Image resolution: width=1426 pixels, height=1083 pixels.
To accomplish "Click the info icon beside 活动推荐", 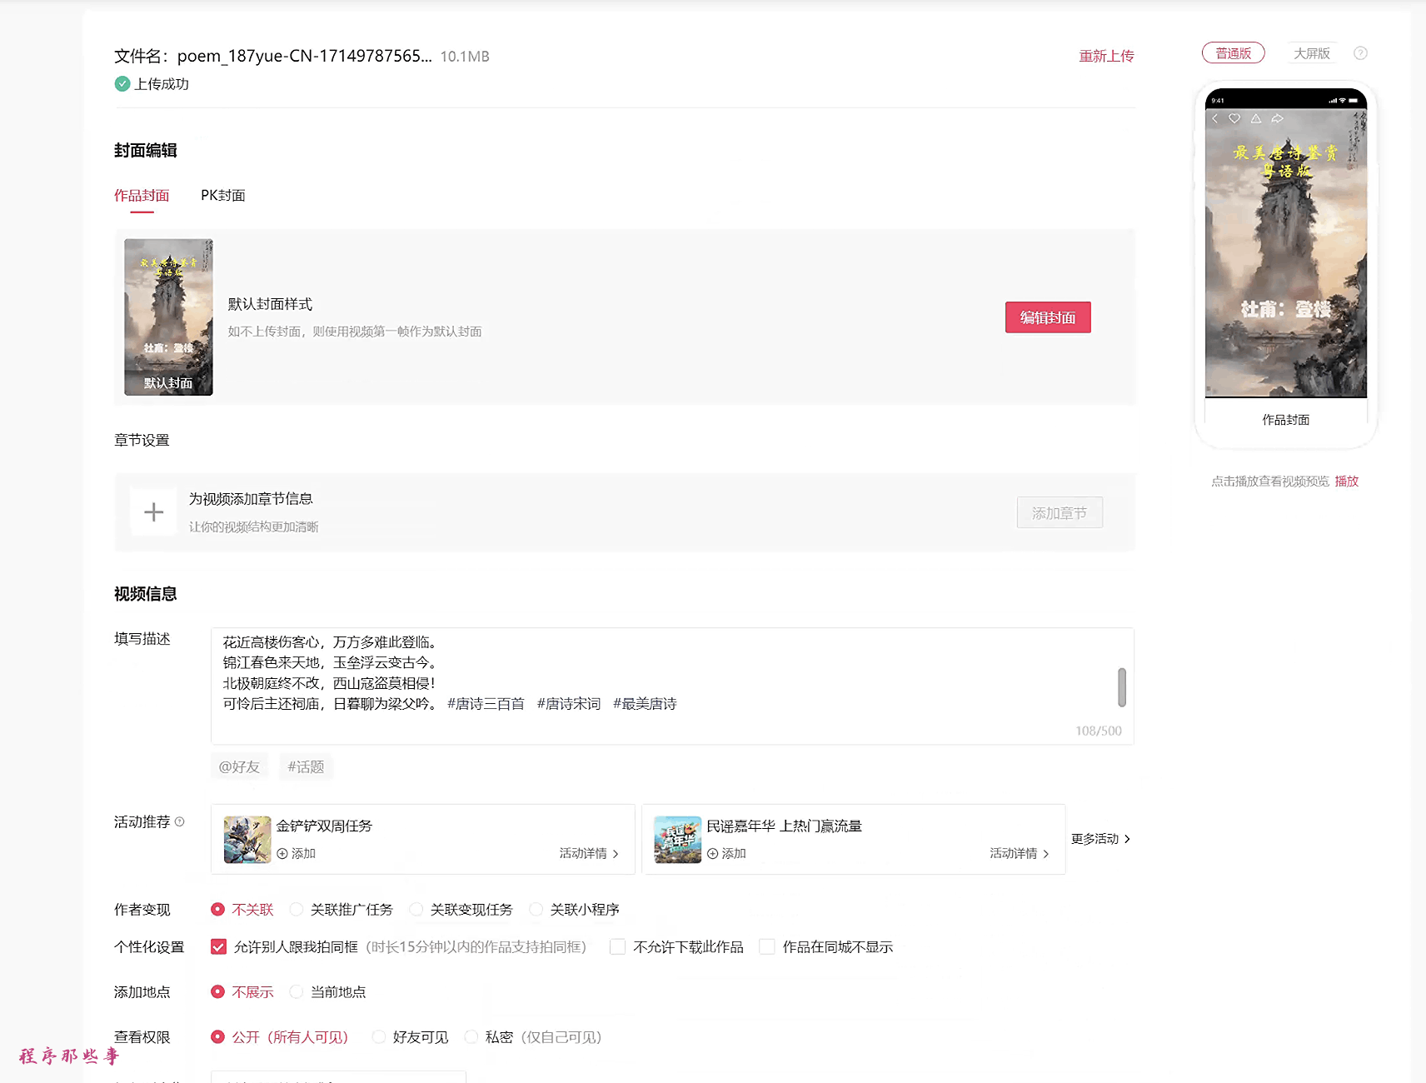I will pyautogui.click(x=179, y=822).
